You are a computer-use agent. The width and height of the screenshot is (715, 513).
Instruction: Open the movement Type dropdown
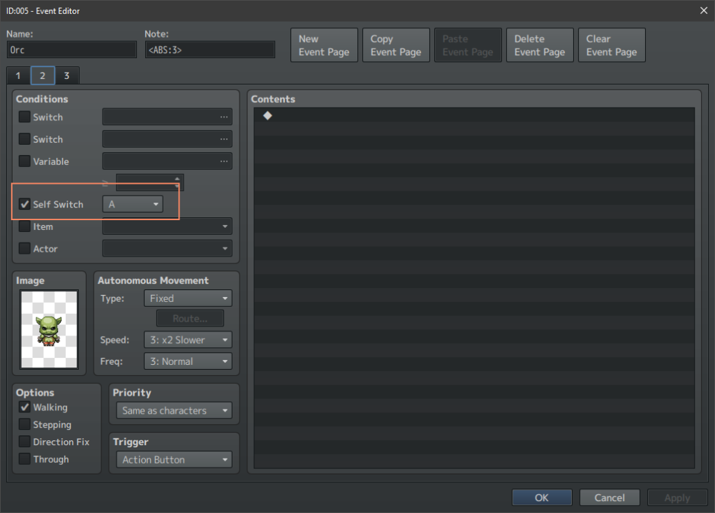click(x=188, y=298)
